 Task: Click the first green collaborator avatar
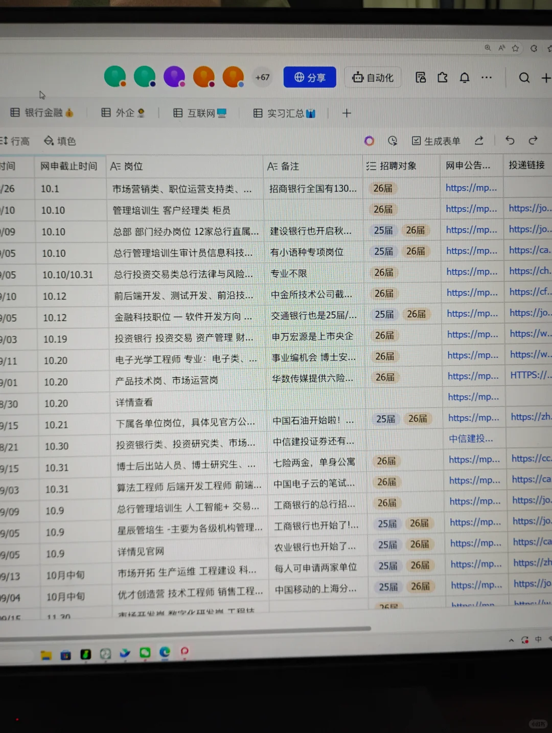pyautogui.click(x=115, y=77)
